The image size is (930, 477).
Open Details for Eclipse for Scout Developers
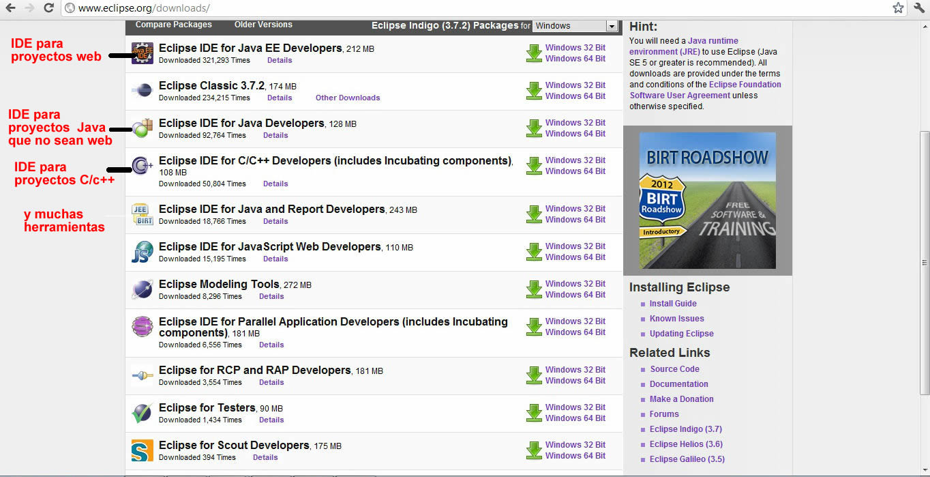265,457
